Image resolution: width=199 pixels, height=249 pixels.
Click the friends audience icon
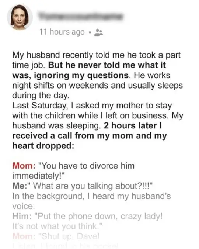coord(98,32)
